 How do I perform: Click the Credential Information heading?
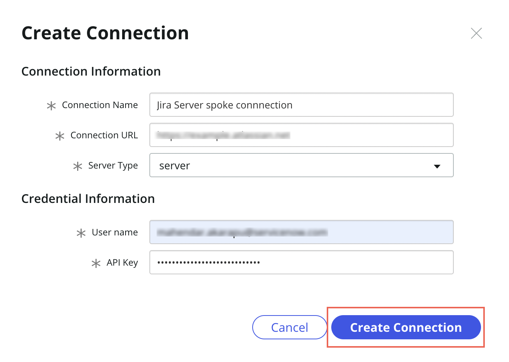tap(88, 199)
